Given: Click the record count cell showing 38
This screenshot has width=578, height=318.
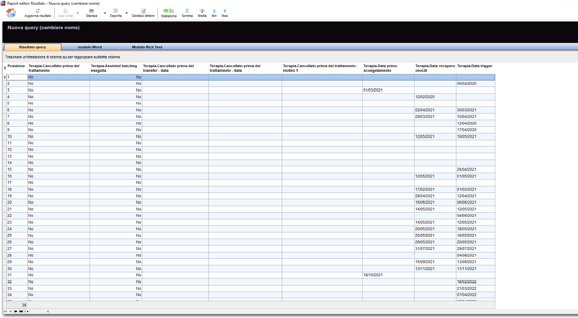Looking at the screenshot, I should click(17, 305).
